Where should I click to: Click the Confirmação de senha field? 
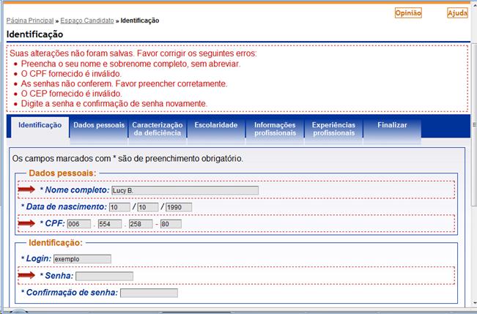tap(149, 293)
